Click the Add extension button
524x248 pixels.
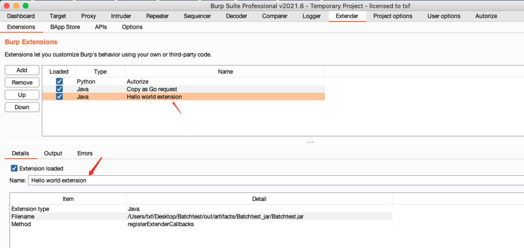pyautogui.click(x=22, y=70)
